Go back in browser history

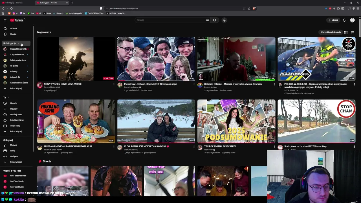tap(3, 8)
